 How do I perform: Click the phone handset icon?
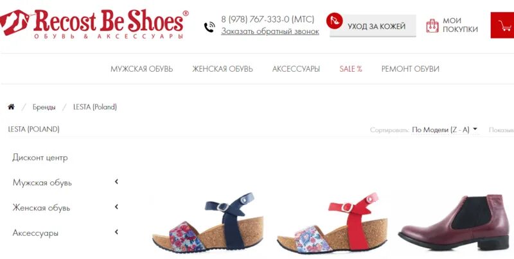[x=210, y=27]
